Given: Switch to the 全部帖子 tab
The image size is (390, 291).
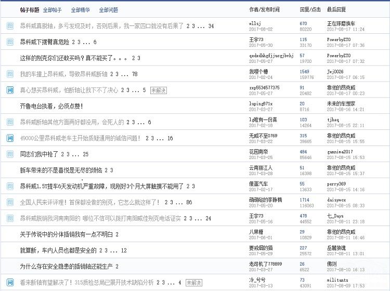Looking at the screenshot, I should click(x=53, y=10).
